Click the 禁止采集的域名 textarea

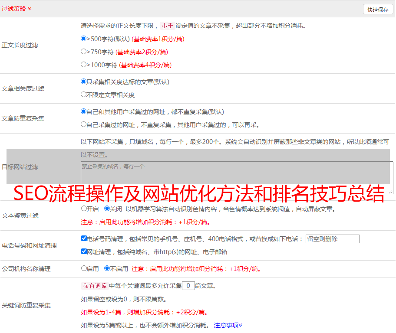click(x=237, y=178)
